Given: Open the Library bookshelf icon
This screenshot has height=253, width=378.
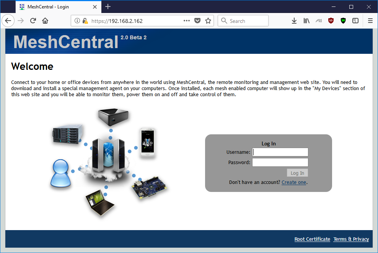Looking at the screenshot, I should pyautogui.click(x=306, y=21).
